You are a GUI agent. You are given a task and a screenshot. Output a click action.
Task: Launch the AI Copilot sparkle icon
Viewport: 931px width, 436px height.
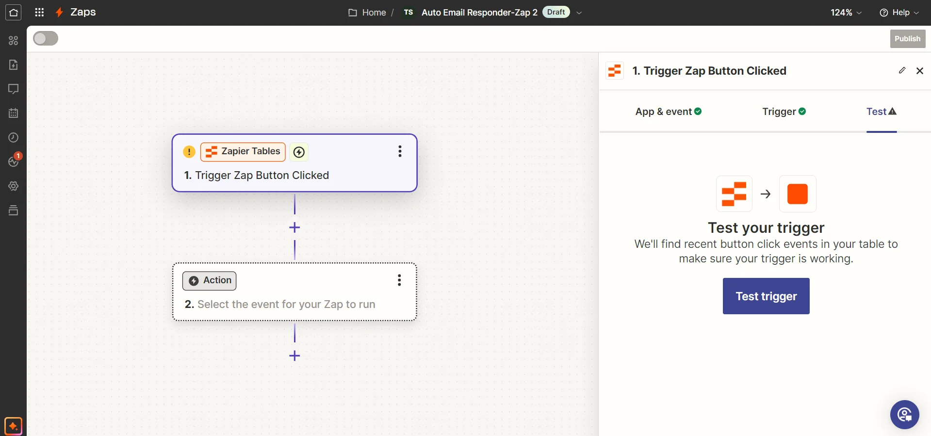point(13,426)
